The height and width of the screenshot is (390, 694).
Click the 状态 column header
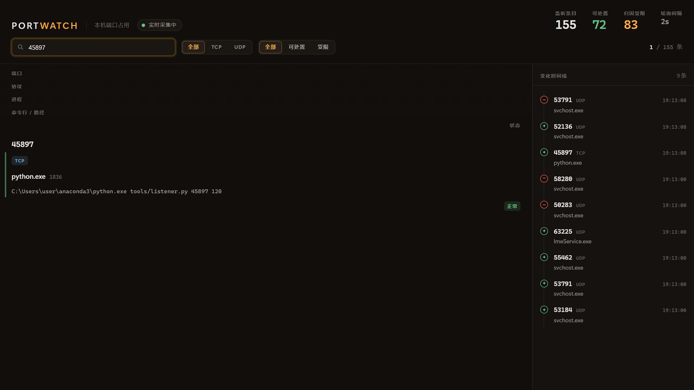click(x=515, y=126)
